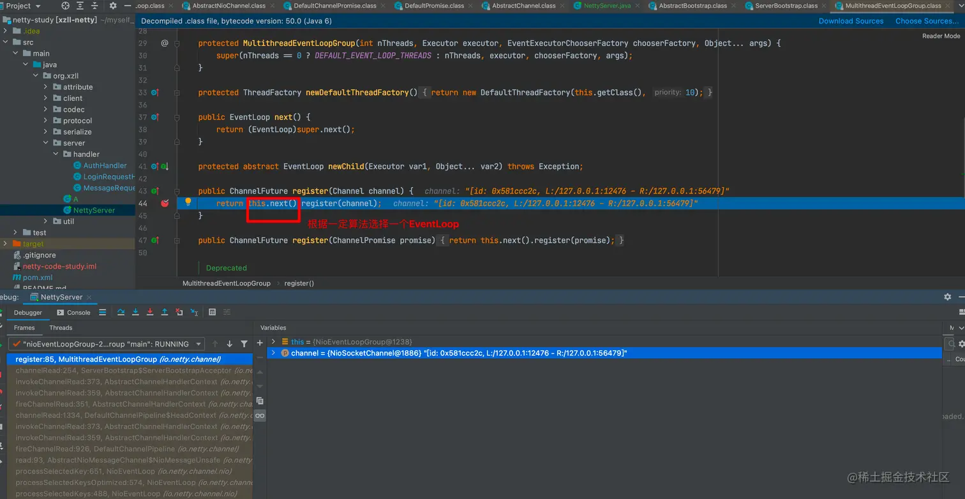Image resolution: width=965 pixels, height=499 pixels.
Task: Move to the previous frame with the up arrow
Action: [215, 344]
